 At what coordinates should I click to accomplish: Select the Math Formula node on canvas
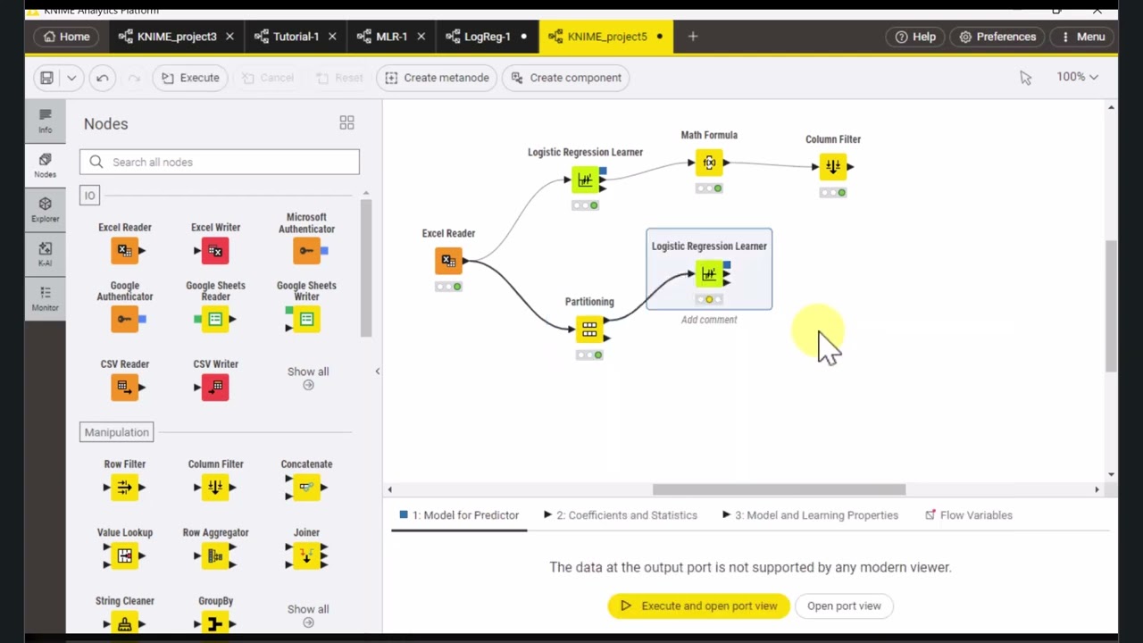click(x=709, y=163)
